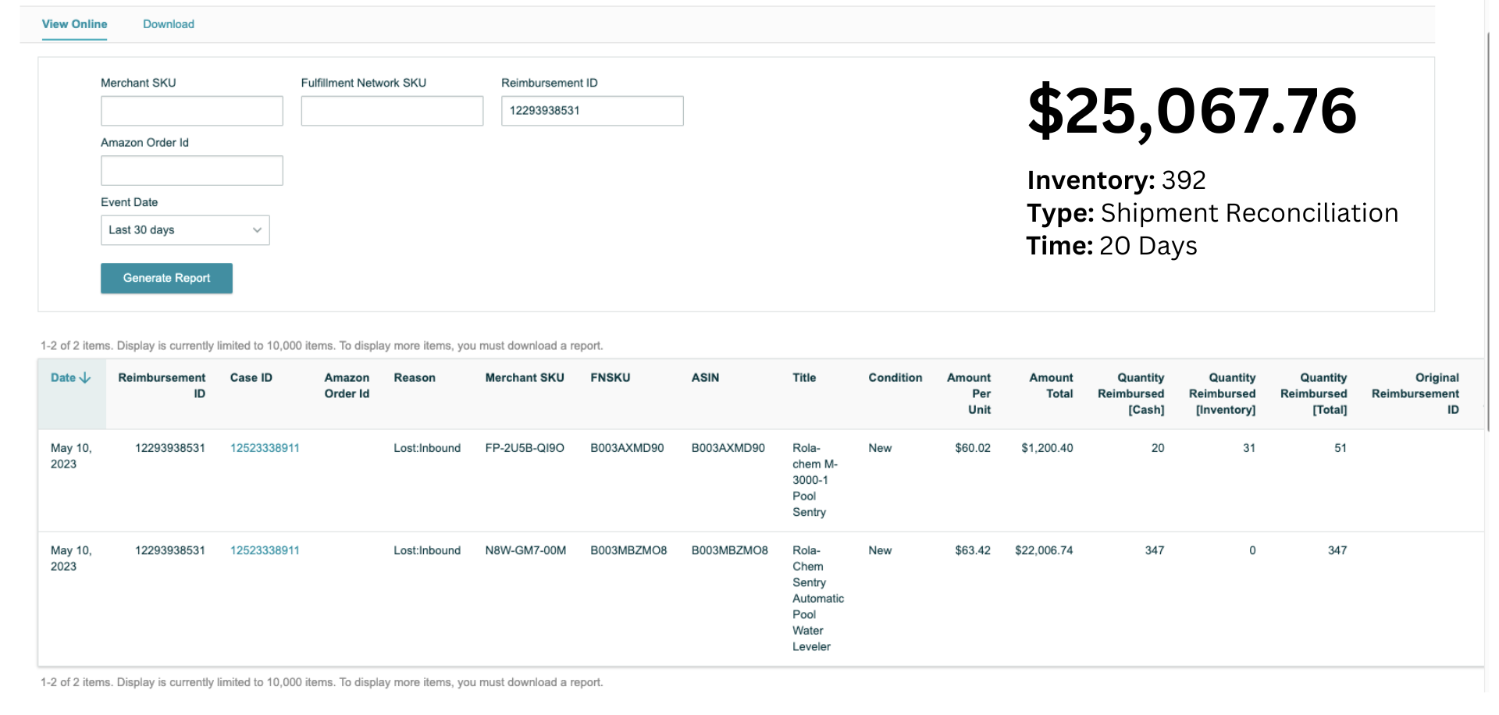Click the Date column sort arrow
The image size is (1499, 715).
pos(85,378)
